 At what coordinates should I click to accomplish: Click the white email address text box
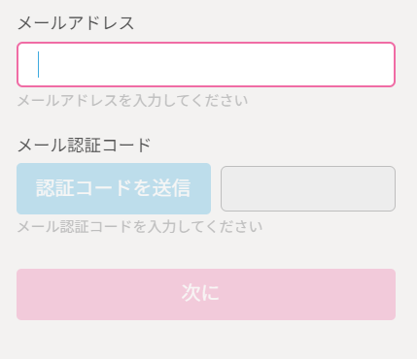pyautogui.click(x=206, y=64)
